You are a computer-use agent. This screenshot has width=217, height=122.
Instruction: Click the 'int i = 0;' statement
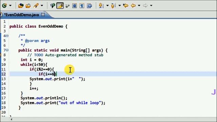[x=32, y=60]
